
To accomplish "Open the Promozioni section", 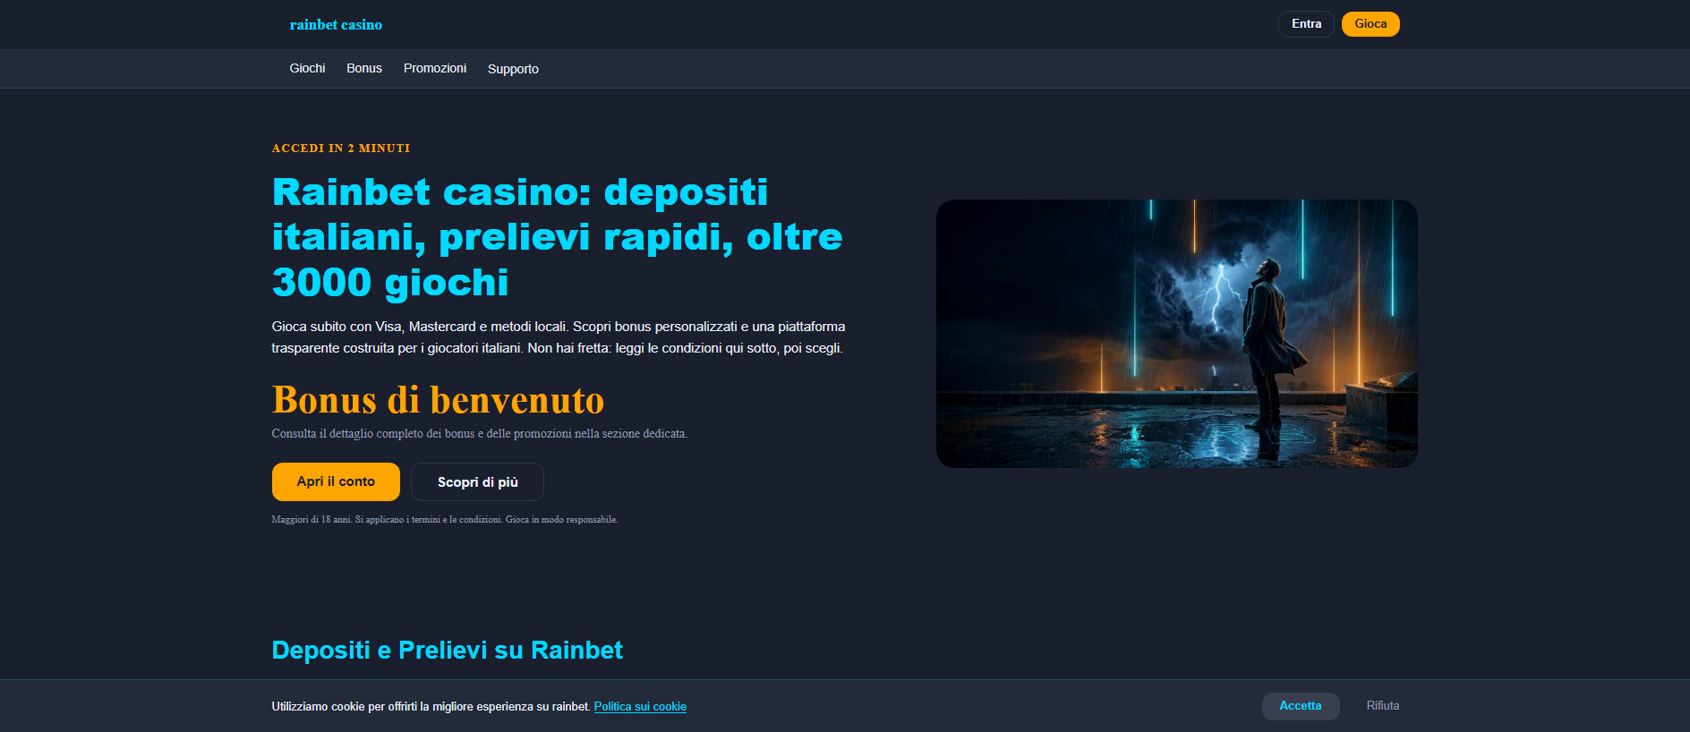I will pyautogui.click(x=435, y=68).
